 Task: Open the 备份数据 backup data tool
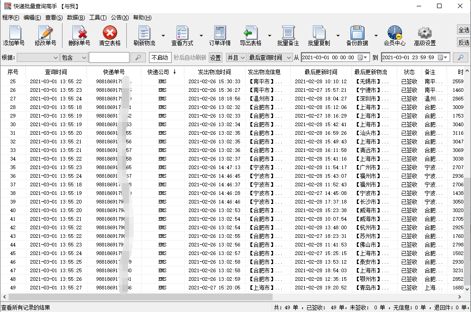coord(357,35)
